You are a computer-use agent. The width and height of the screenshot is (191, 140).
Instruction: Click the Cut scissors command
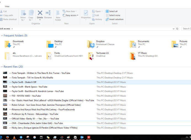point(3,11)
